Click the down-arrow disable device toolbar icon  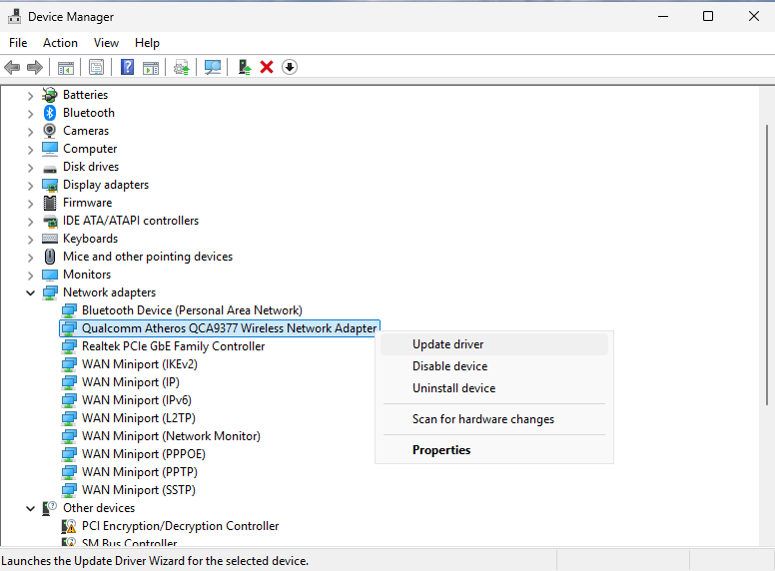(x=290, y=67)
